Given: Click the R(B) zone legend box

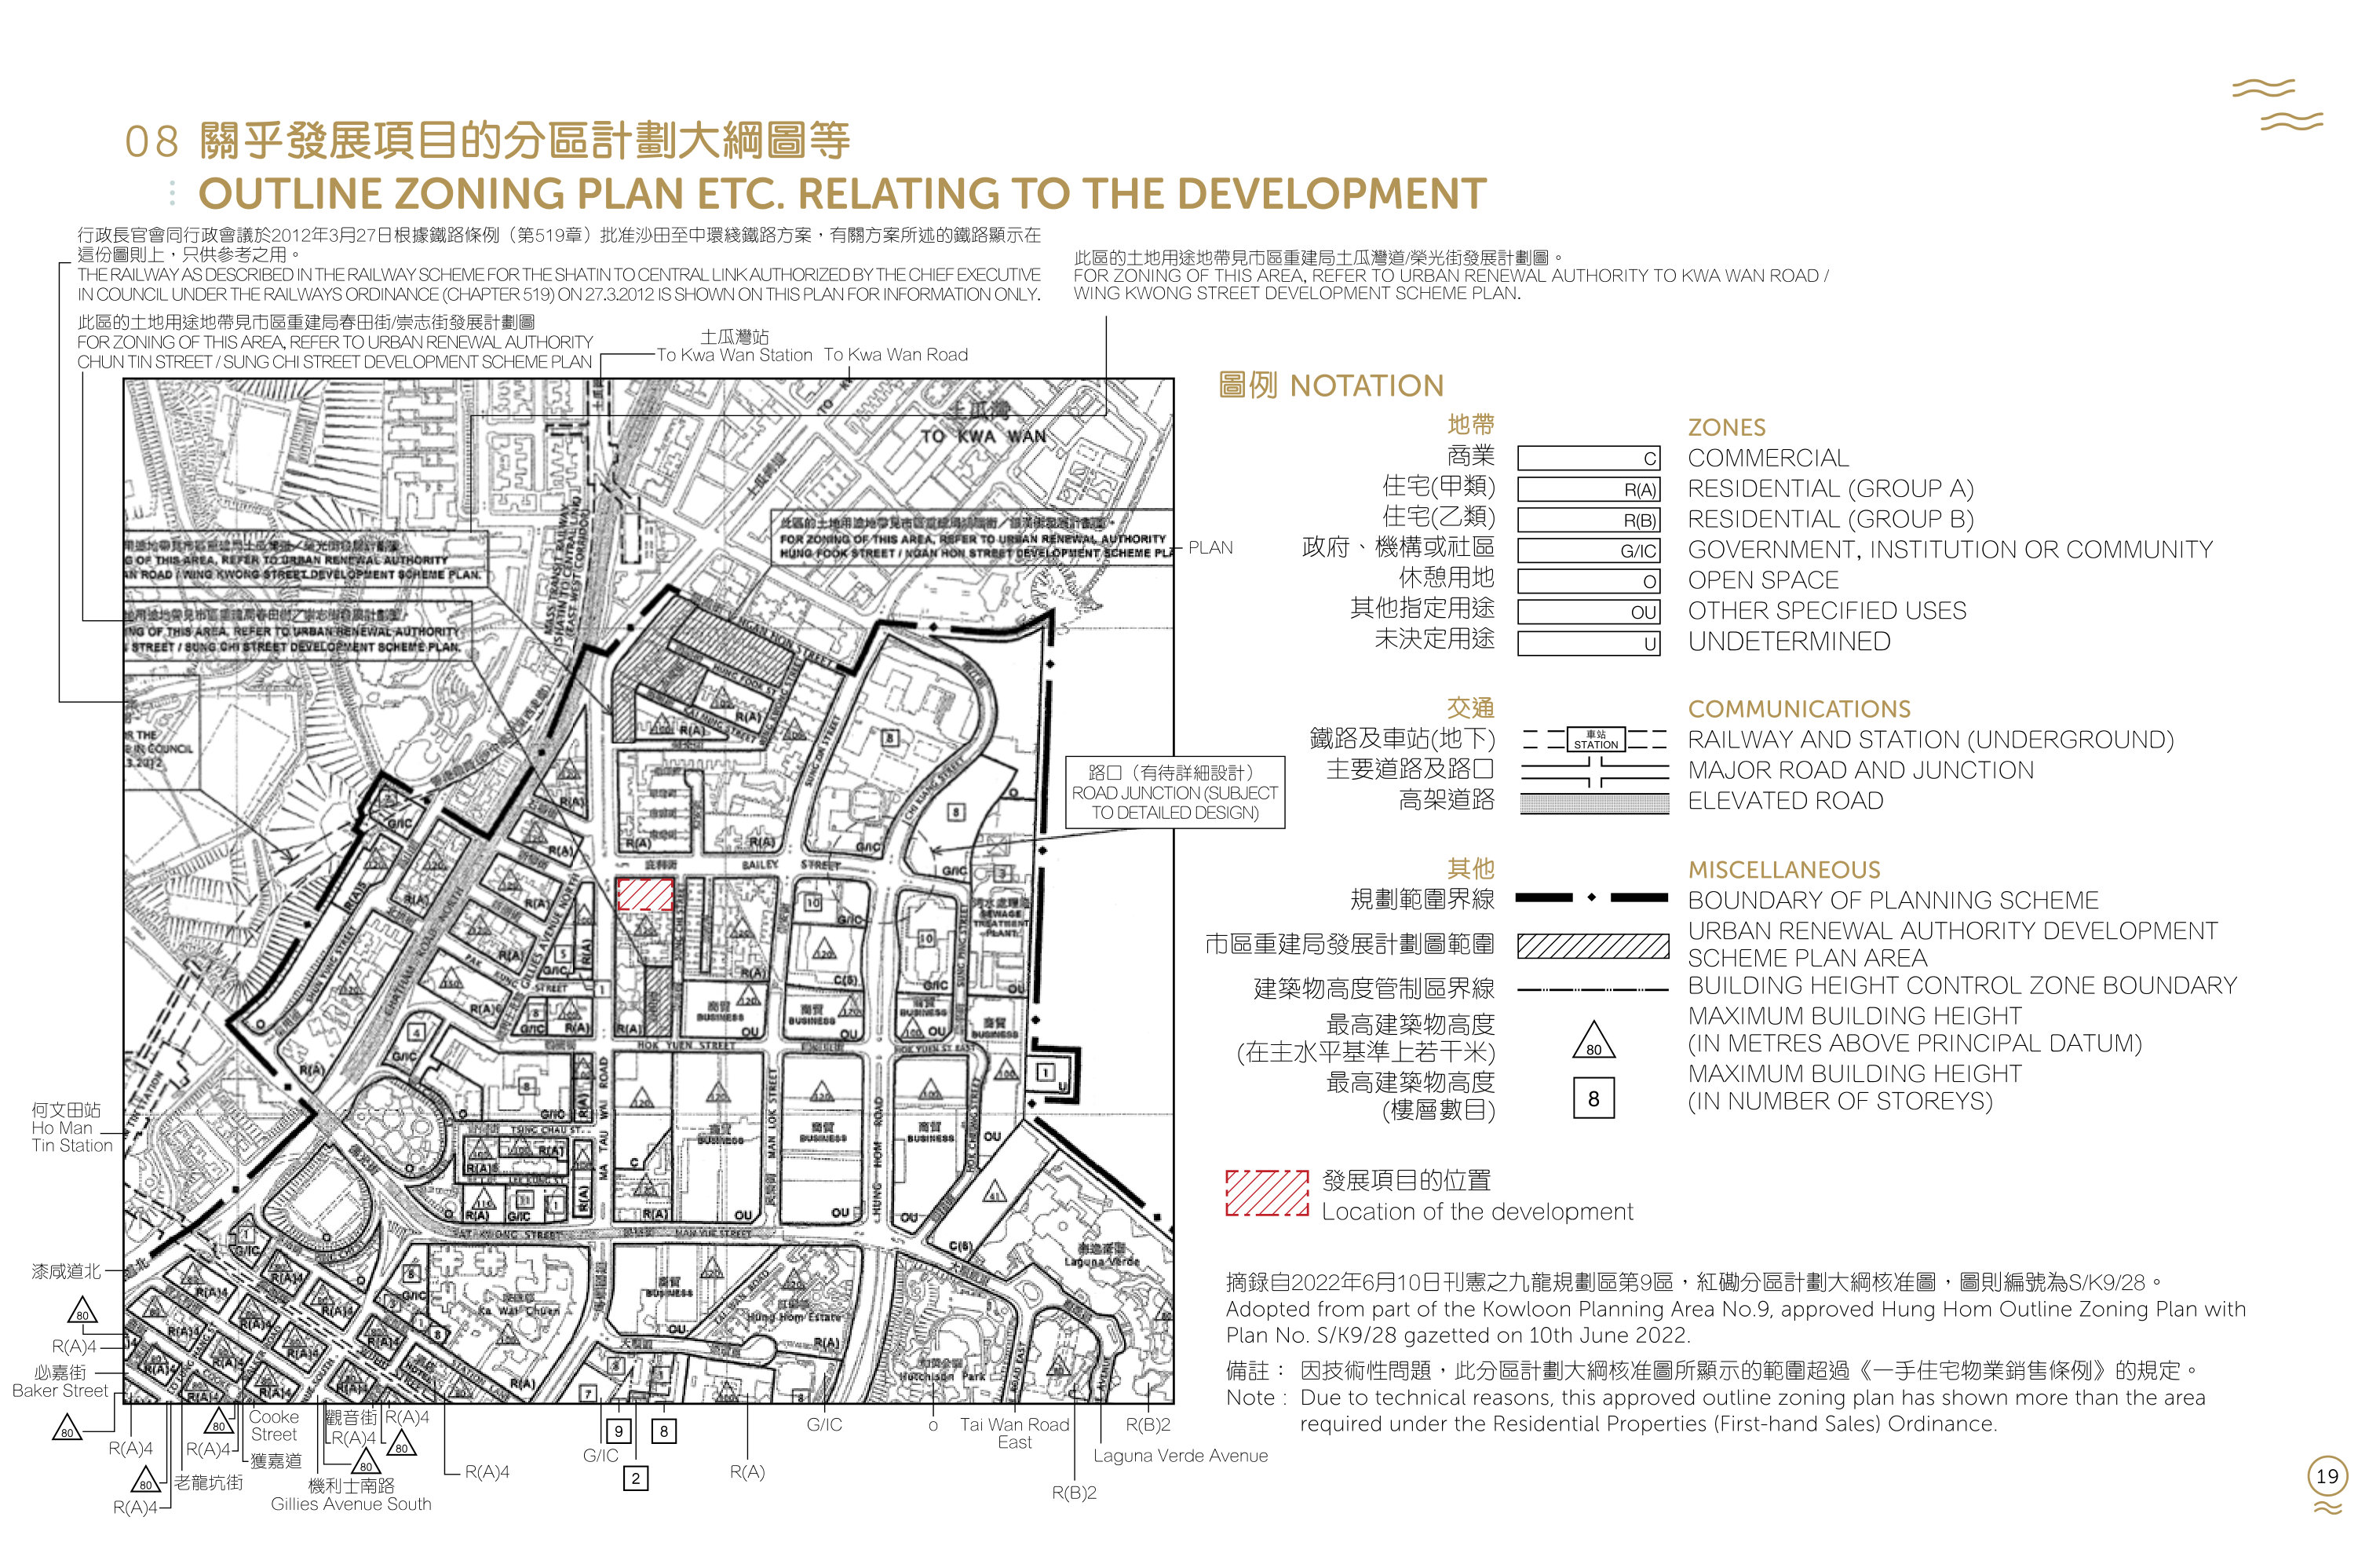Looking at the screenshot, I should pos(1588,520).
